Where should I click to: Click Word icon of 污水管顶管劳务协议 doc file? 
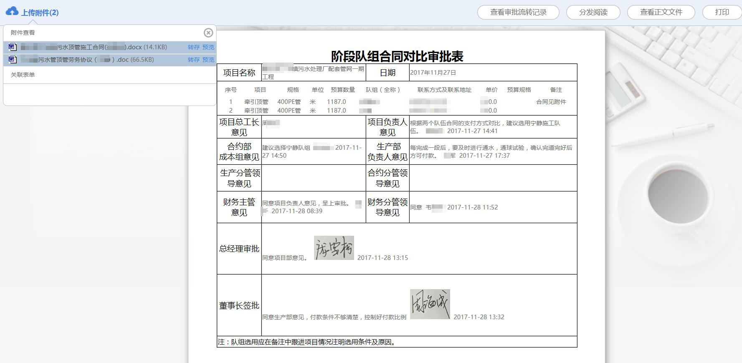[x=13, y=60]
